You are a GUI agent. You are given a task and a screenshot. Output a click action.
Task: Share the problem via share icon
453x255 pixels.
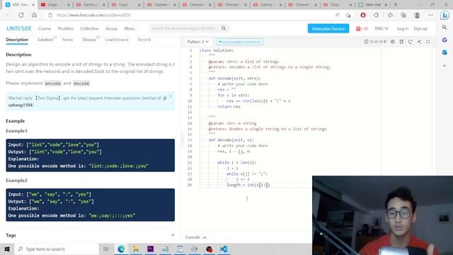point(419,42)
